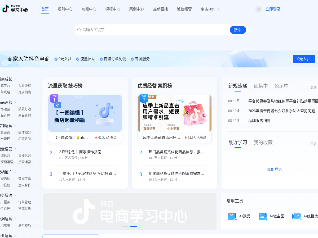Click the 搜索 button
Viewport: 318px width, 238px height.
pyautogui.click(x=238, y=30)
